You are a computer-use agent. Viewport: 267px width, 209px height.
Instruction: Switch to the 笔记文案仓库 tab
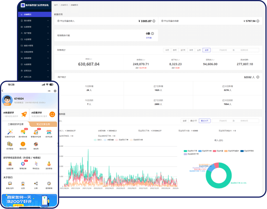(x=43, y=124)
